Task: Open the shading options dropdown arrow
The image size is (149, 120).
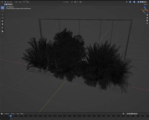Action: pos(148,2)
